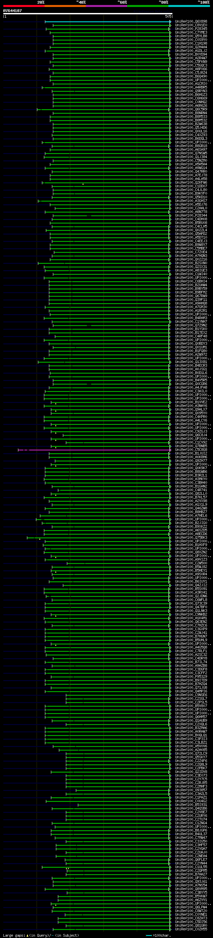213x938 pixels.
Task: Select hit label UniRef100_Q9ZH77
Action: point(191,461)
